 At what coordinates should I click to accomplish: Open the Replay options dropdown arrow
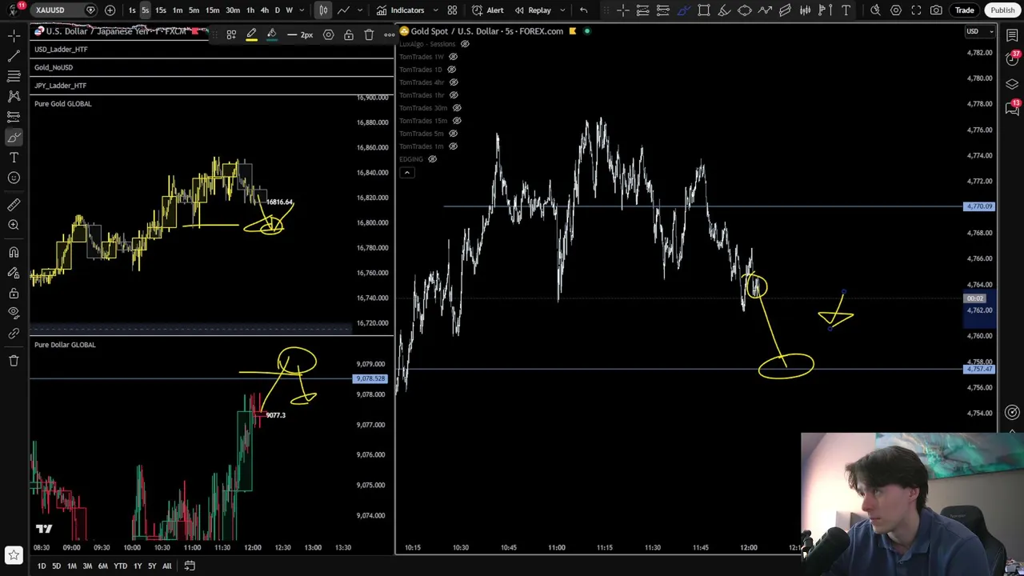562,10
